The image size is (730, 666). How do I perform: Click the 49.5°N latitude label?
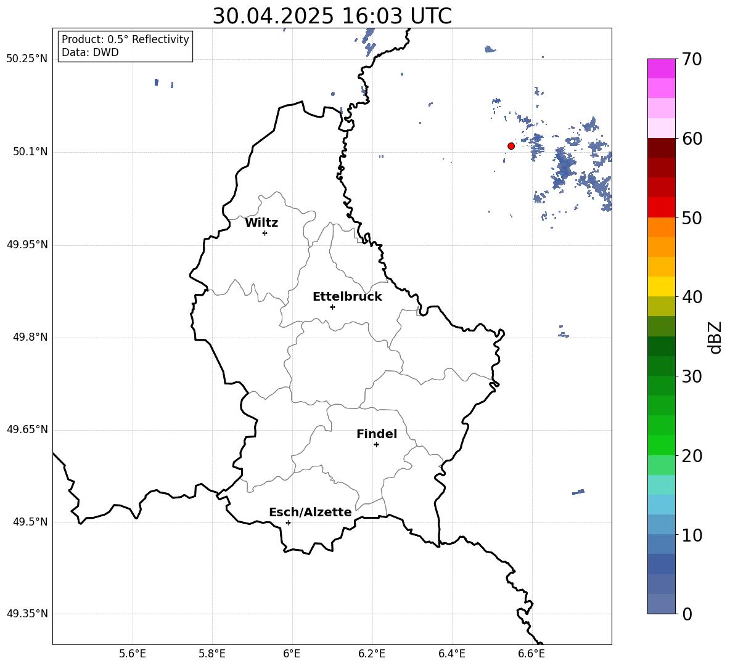pos(30,522)
